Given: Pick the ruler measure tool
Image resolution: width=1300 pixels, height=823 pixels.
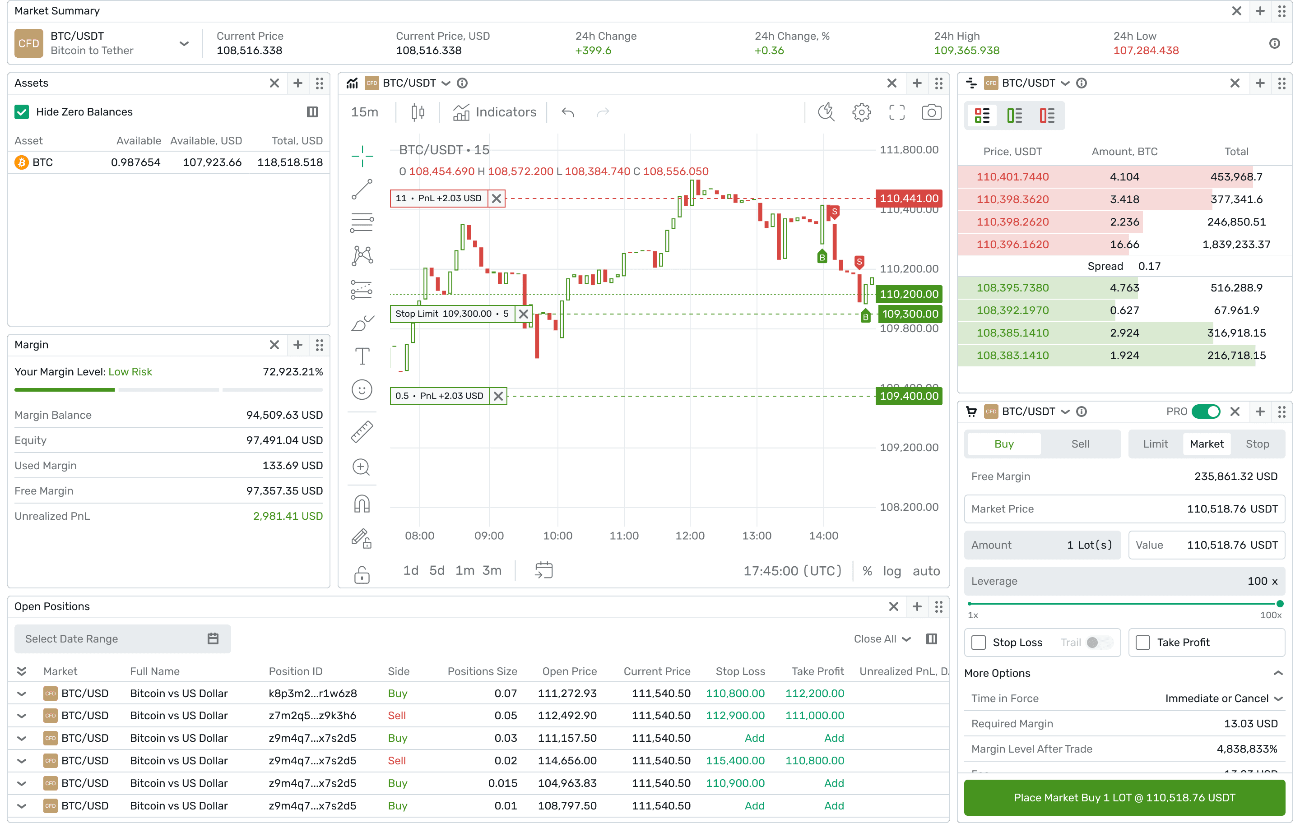Looking at the screenshot, I should [x=362, y=432].
